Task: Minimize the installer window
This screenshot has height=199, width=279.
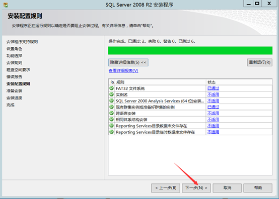Action: pyautogui.click(x=248, y=4)
